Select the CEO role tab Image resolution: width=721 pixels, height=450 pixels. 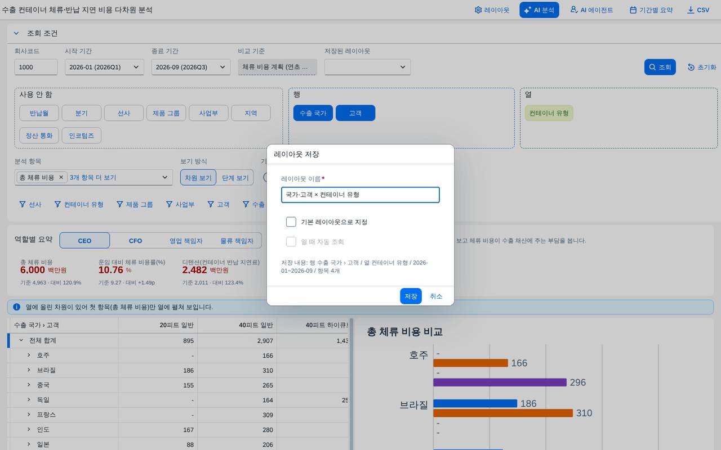click(84, 241)
